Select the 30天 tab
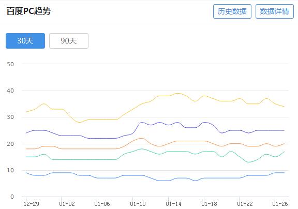Image resolution: width=298 pixels, height=209 pixels. pyautogui.click(x=25, y=41)
